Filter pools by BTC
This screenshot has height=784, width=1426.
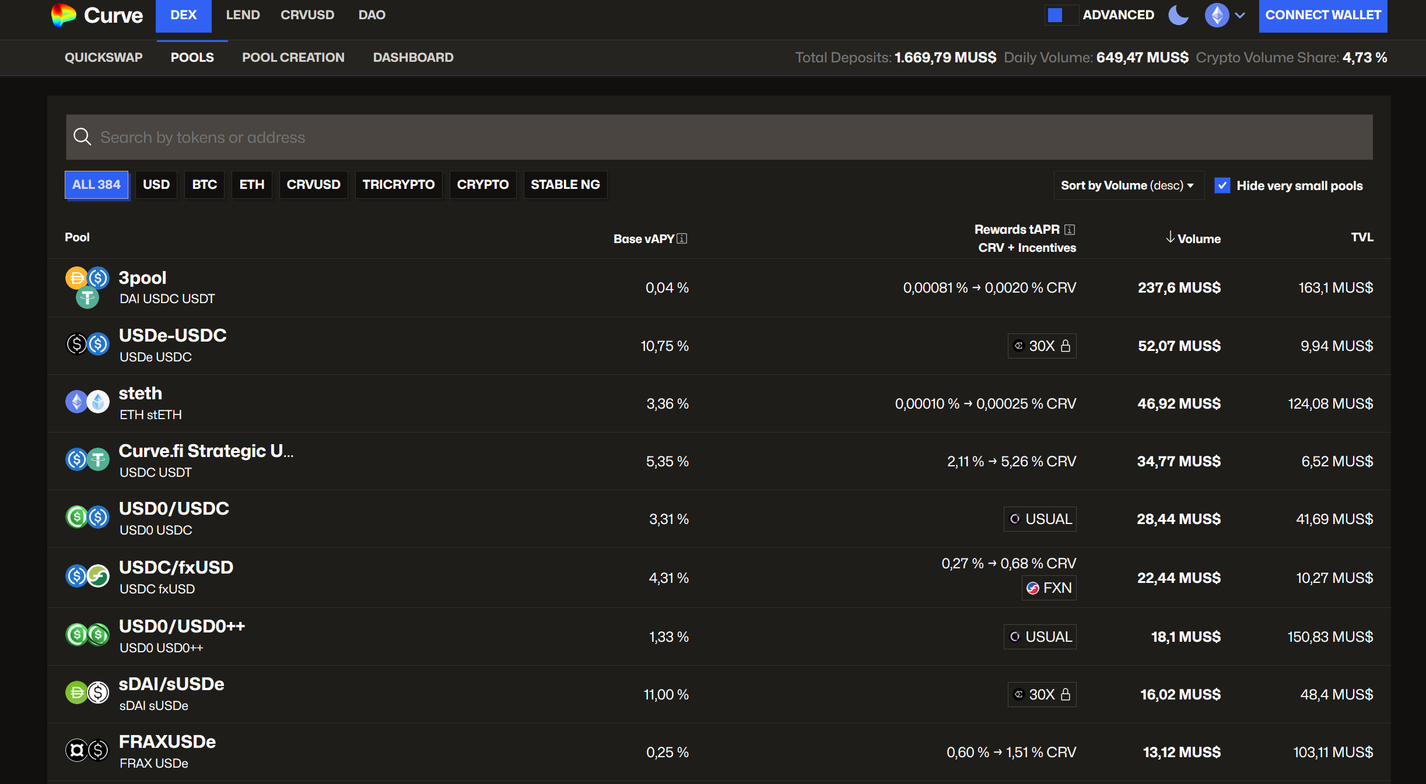coord(205,185)
